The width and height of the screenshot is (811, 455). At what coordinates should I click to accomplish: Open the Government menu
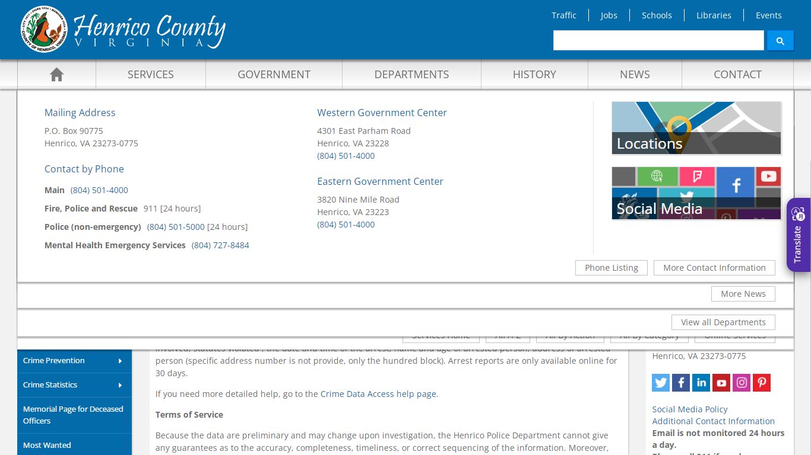tap(274, 75)
